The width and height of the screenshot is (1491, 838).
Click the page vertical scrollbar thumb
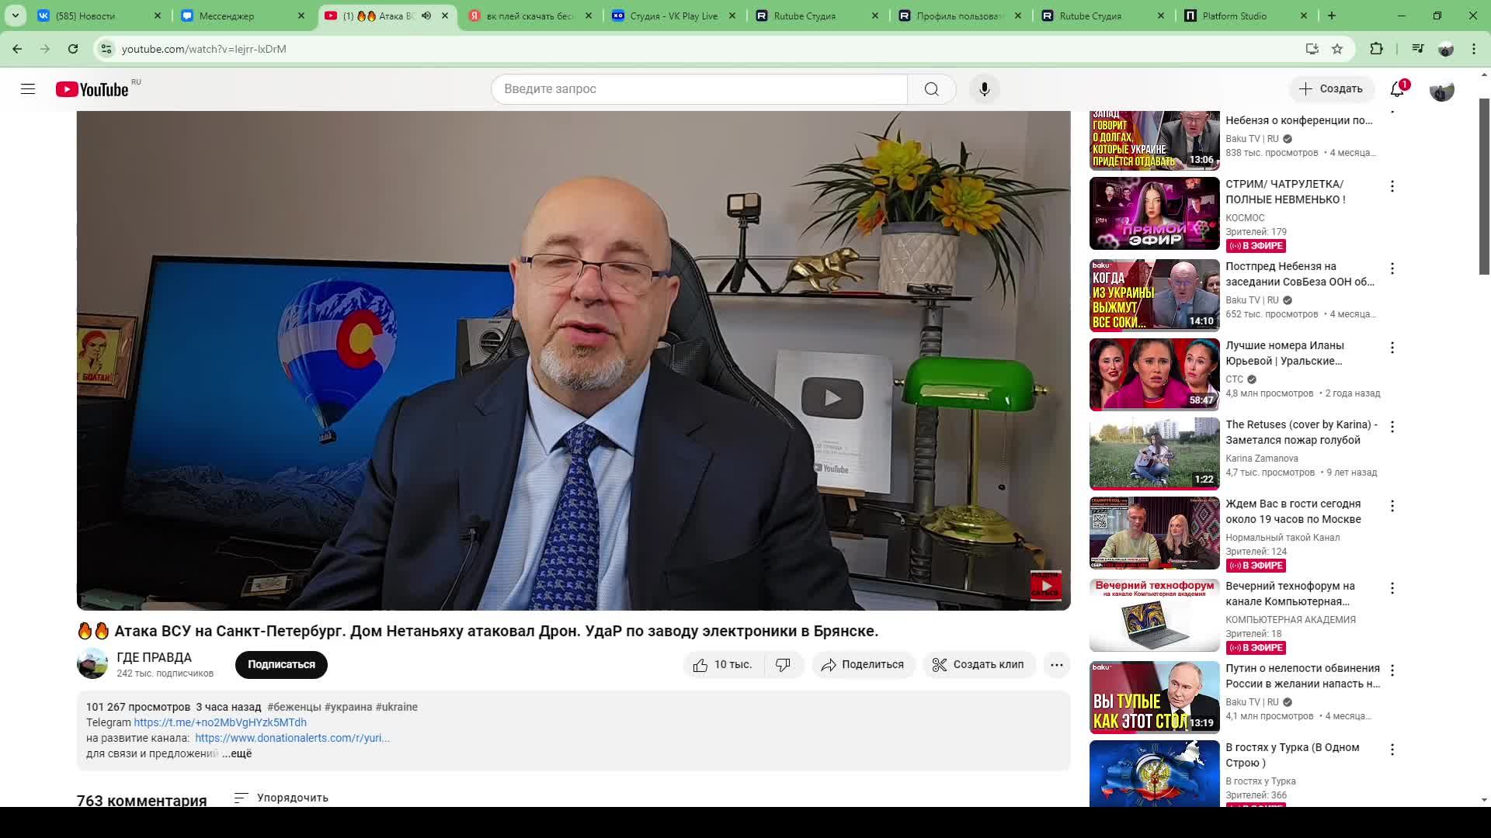pyautogui.click(x=1484, y=186)
